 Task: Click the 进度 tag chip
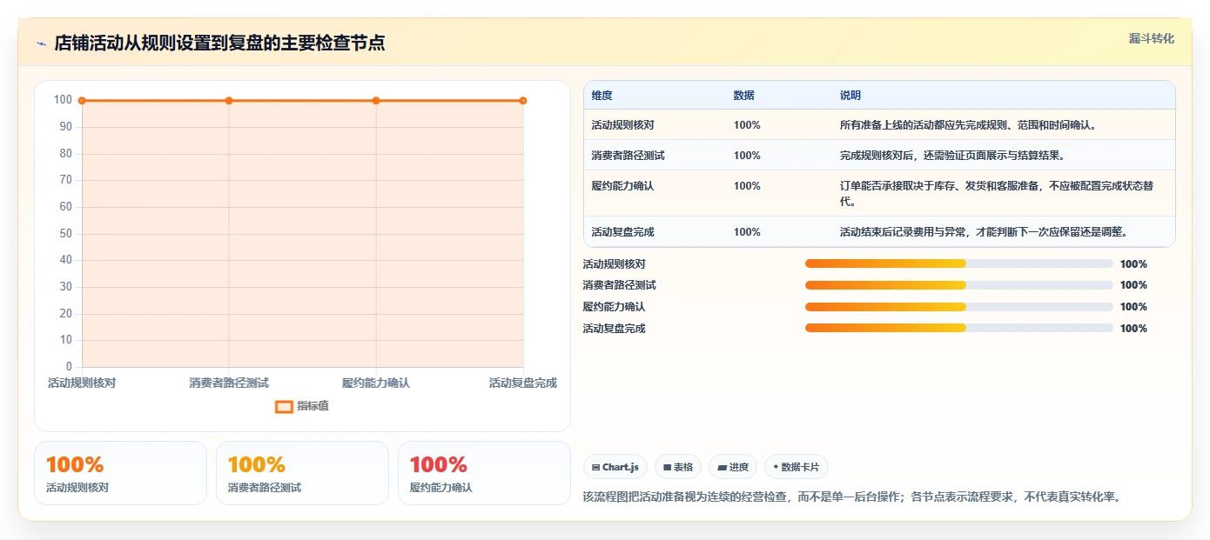pos(733,467)
